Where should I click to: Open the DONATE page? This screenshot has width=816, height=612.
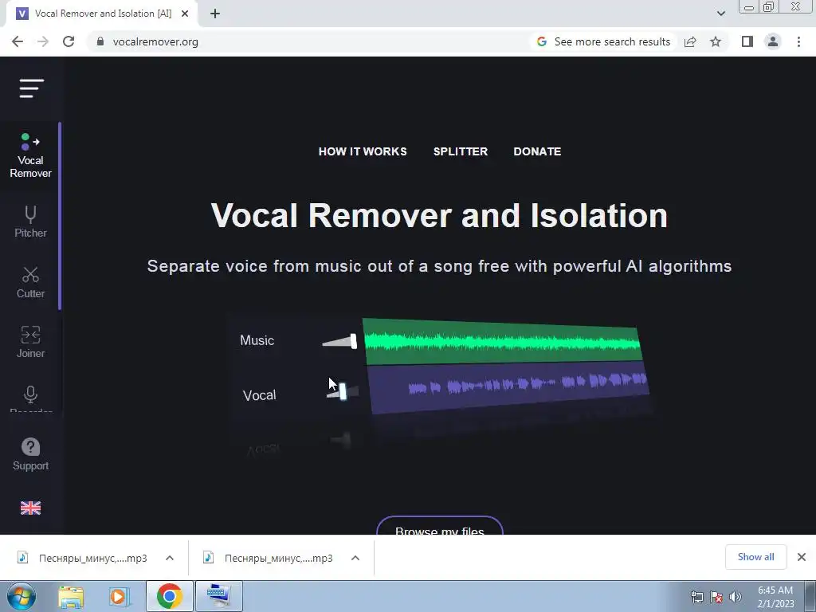tap(537, 151)
